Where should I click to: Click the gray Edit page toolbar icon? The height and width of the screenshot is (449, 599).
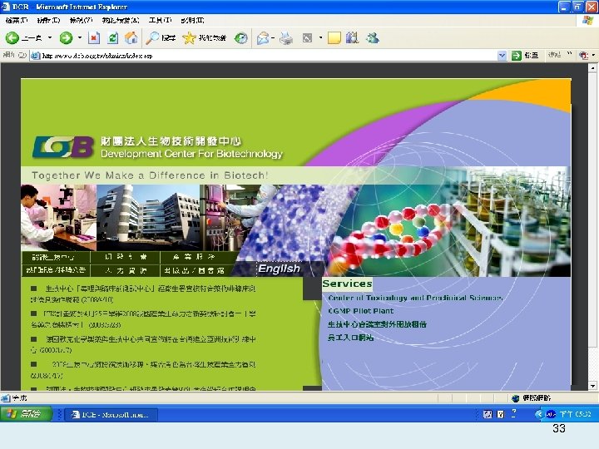[x=307, y=37]
